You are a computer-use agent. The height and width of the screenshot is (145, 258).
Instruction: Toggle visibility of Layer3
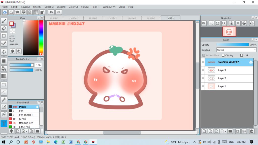(203, 70)
